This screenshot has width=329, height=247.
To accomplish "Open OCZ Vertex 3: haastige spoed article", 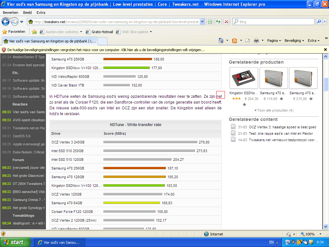I will (282, 127).
